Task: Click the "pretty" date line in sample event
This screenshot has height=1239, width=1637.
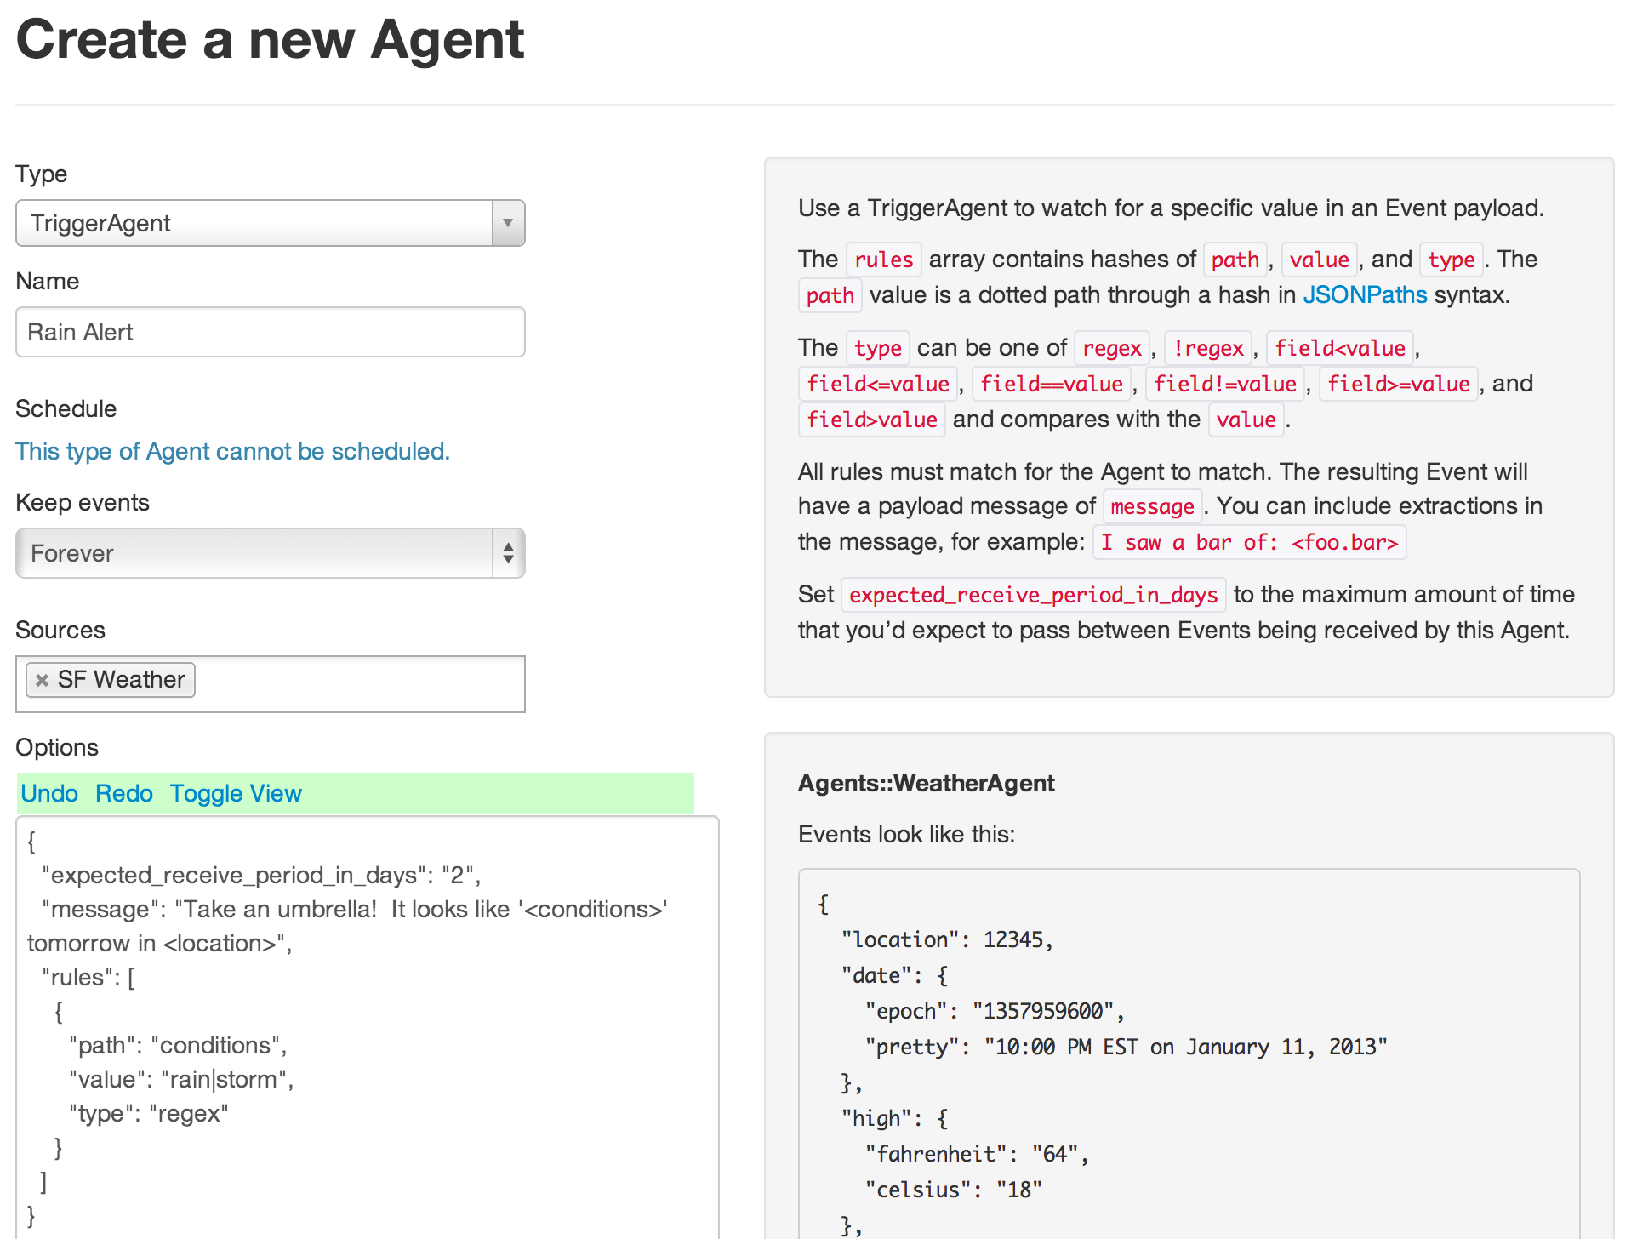Action: 1126,1047
